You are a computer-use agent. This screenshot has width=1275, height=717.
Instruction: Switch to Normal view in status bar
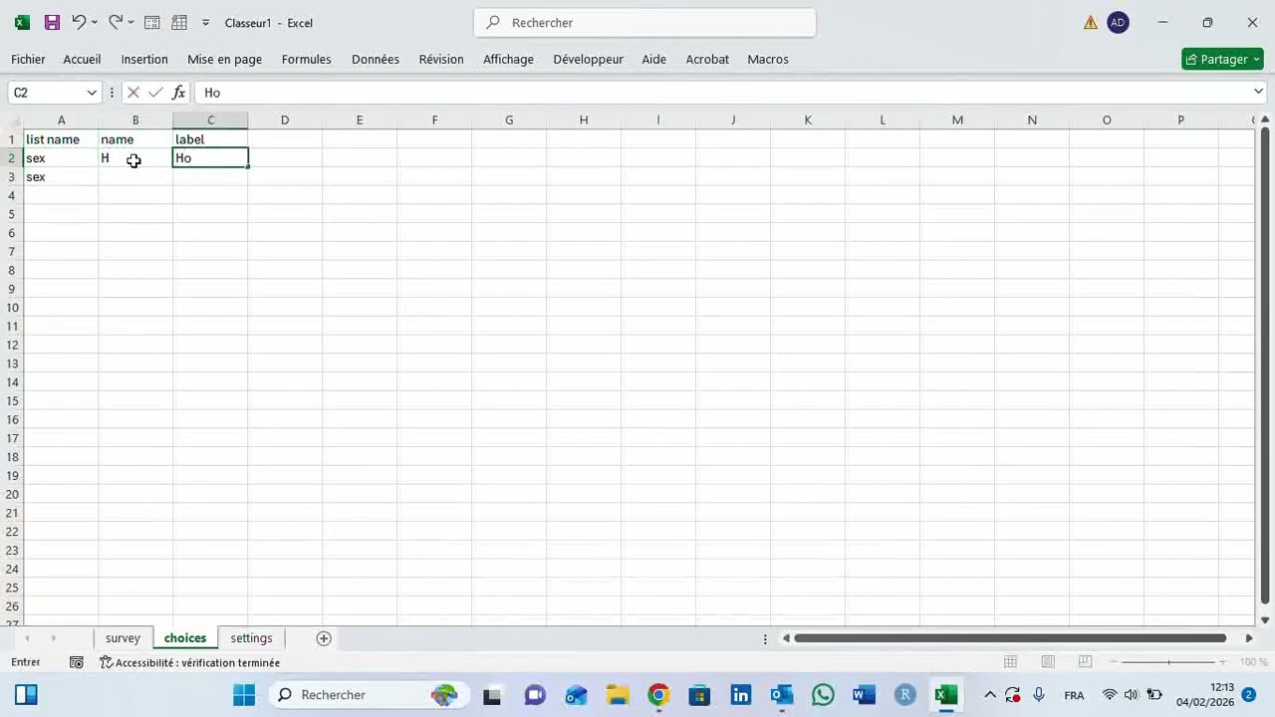[1010, 662]
